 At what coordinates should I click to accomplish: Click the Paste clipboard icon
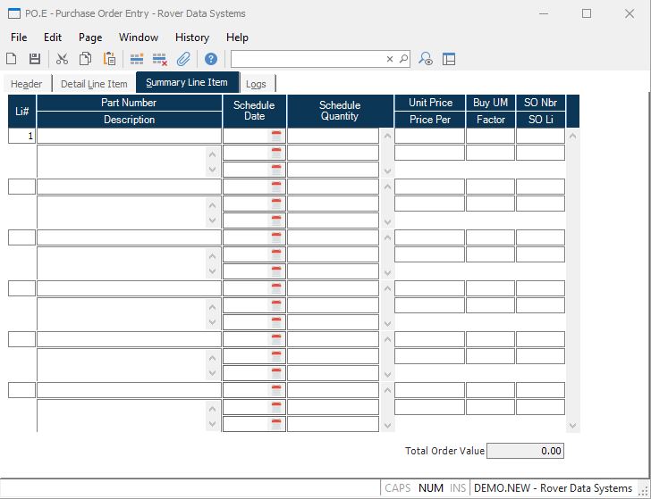click(109, 59)
